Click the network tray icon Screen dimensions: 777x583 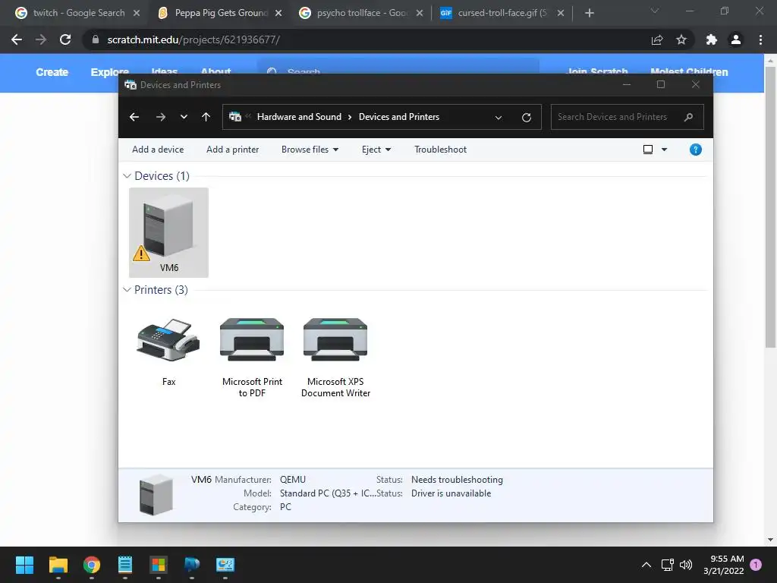[668, 565]
